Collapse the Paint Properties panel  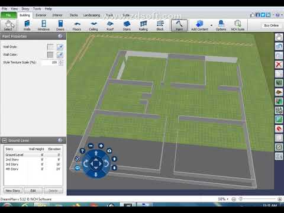[60, 36]
